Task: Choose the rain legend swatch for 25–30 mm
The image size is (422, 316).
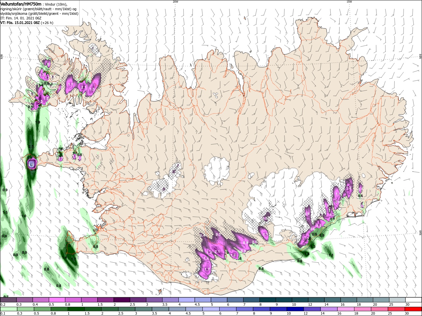Action: click(x=397, y=309)
